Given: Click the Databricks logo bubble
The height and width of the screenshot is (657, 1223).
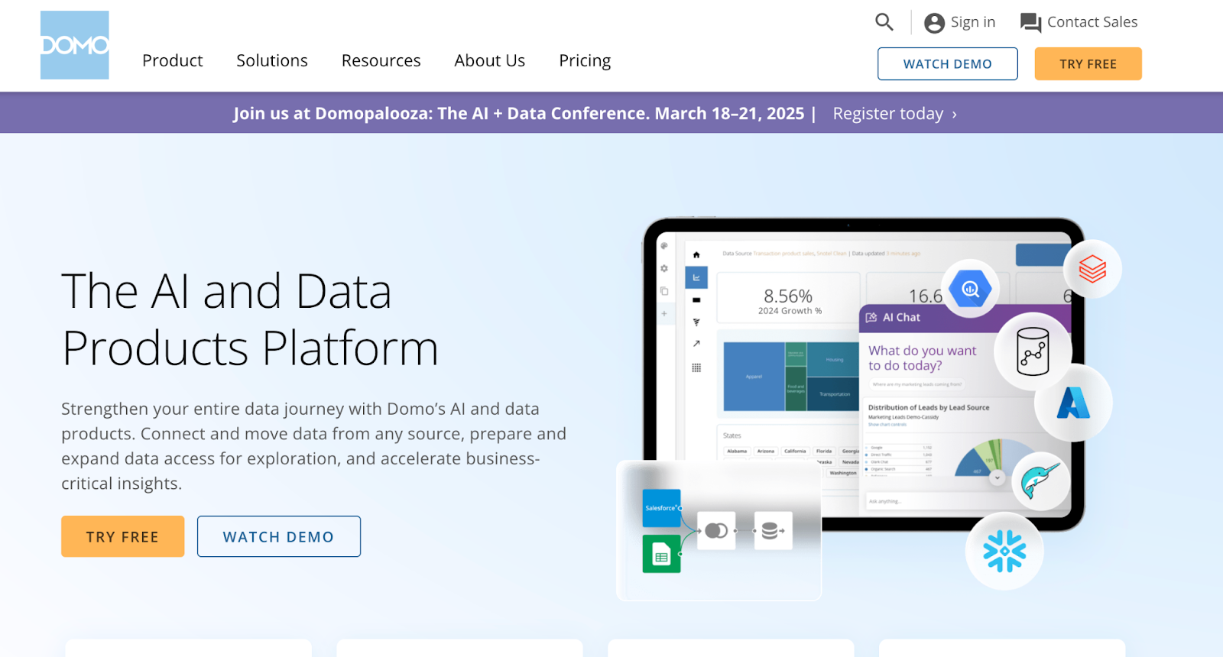Looking at the screenshot, I should pyautogui.click(x=1092, y=269).
